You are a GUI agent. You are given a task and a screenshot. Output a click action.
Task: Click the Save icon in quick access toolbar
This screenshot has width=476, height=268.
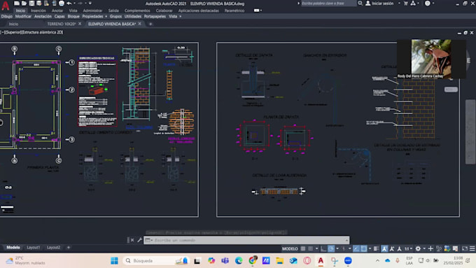click(31, 3)
